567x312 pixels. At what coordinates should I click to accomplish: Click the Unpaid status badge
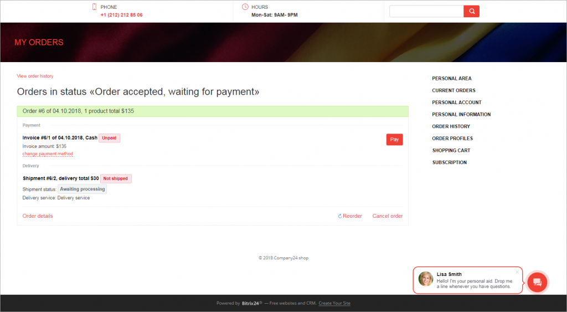point(109,138)
